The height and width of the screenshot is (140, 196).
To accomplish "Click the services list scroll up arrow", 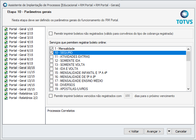I will 188,49.
